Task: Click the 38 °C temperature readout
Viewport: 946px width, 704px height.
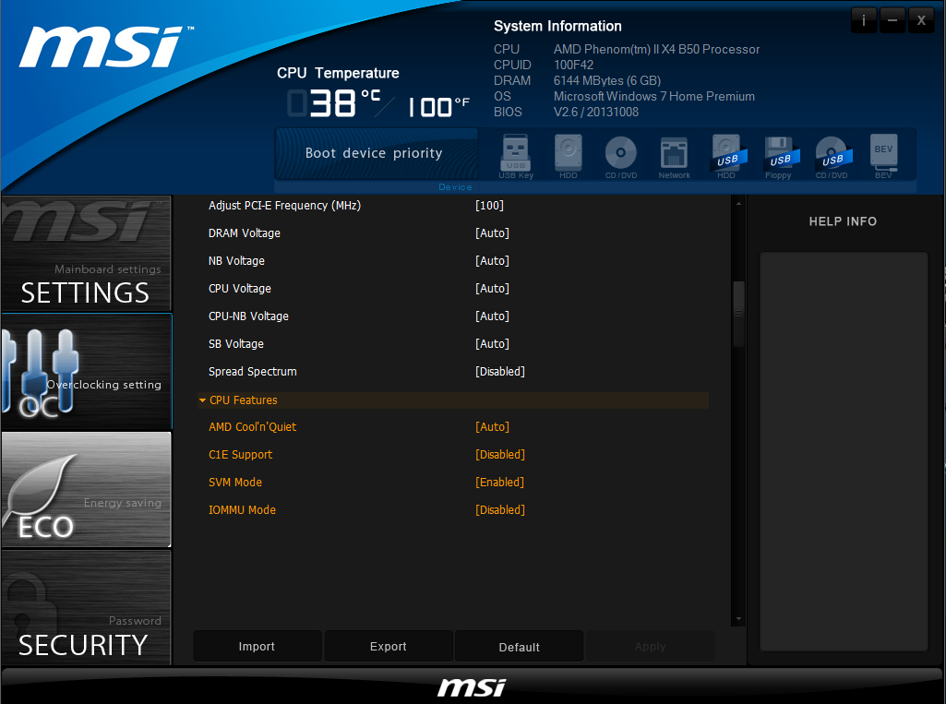Action: point(333,103)
